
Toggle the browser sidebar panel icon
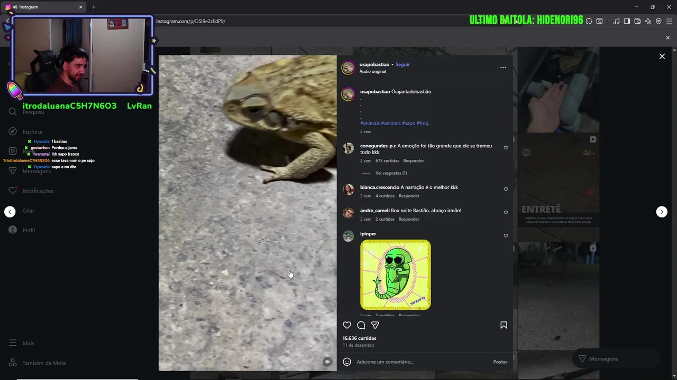(627, 21)
